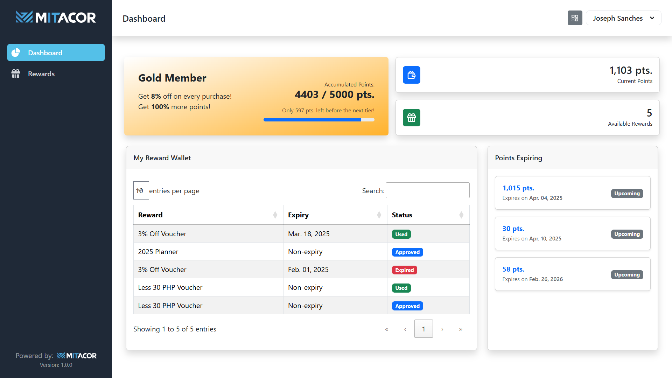
Task: Toggle the Approved badge on 2025 Planner
Action: point(407,252)
